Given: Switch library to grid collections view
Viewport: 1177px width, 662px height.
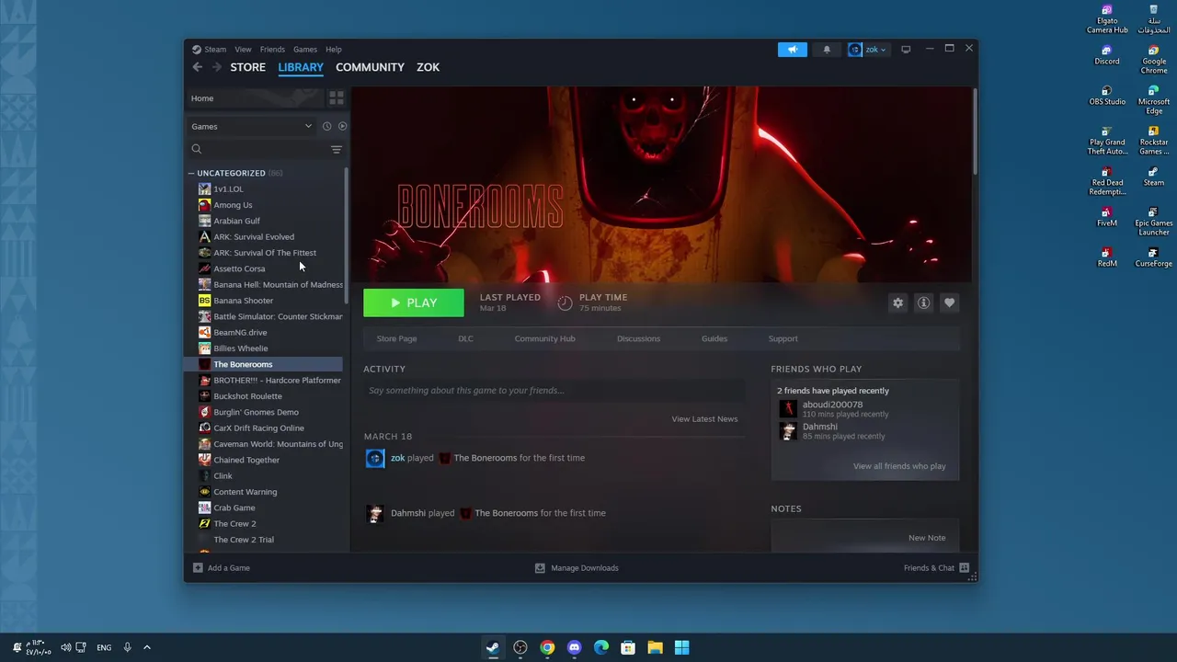Looking at the screenshot, I should [337, 98].
